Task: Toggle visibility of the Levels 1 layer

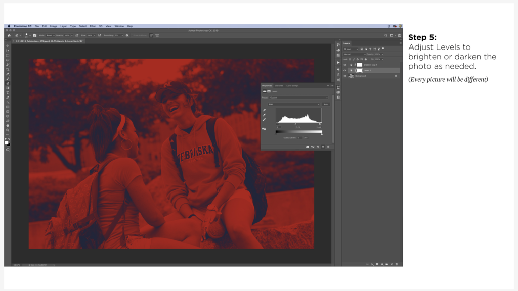Action: (345, 70)
